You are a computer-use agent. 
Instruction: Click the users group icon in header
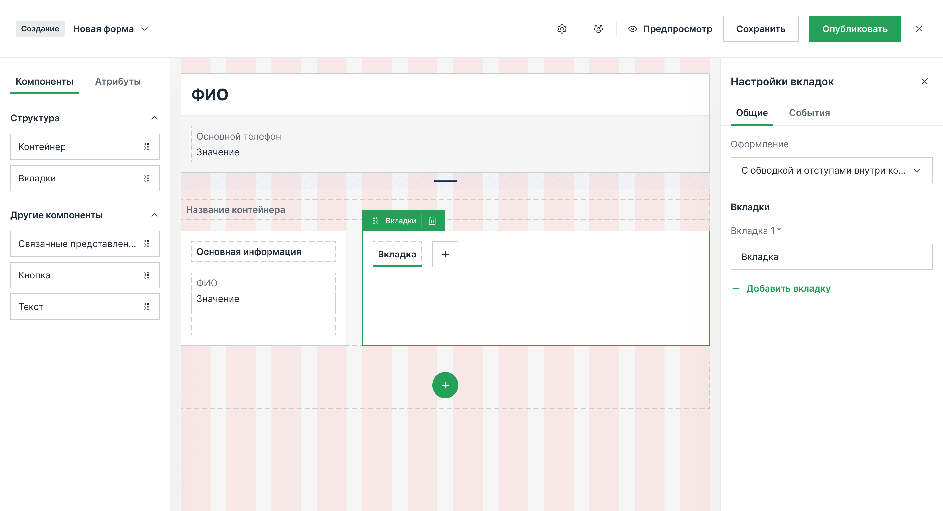coord(598,28)
